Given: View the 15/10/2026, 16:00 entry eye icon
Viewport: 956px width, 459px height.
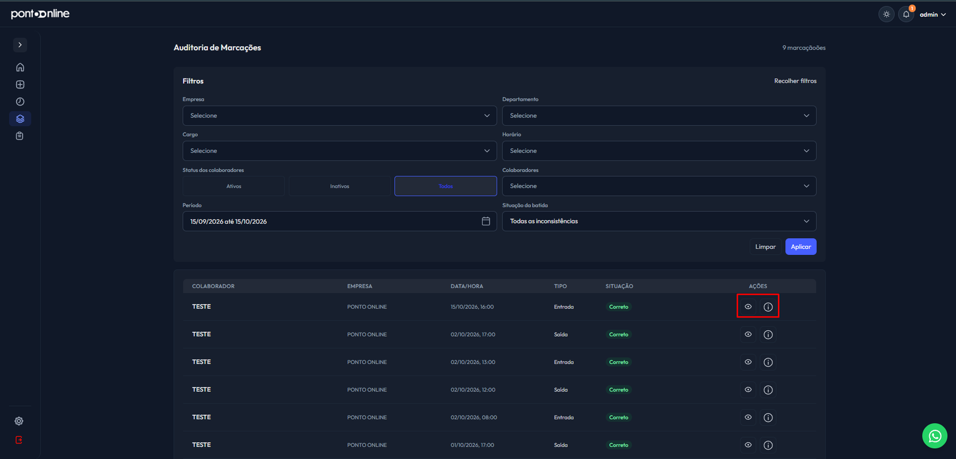Looking at the screenshot, I should [748, 307].
